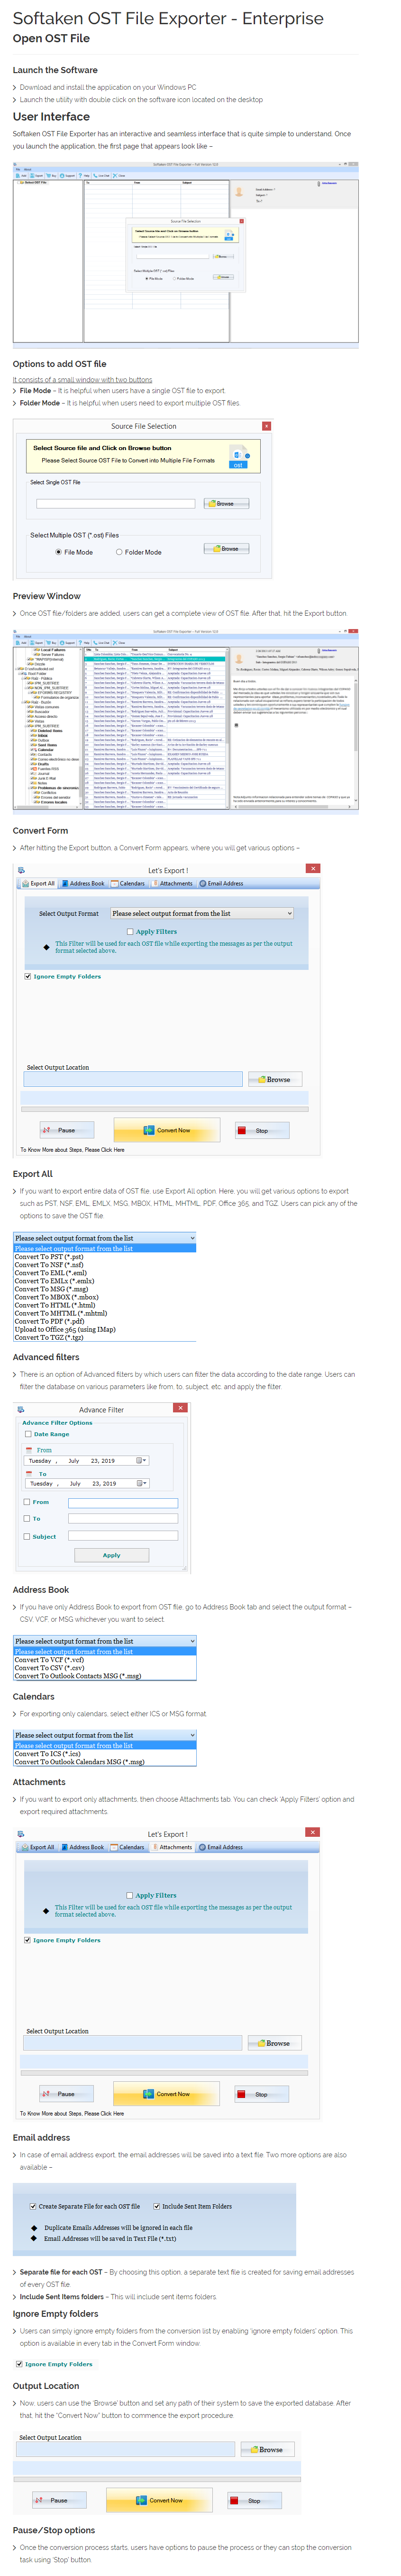Viewport: 401px width, 2576px height.
Task: Click Browse beside the Select Single OST File field
Action: pyautogui.click(x=227, y=503)
